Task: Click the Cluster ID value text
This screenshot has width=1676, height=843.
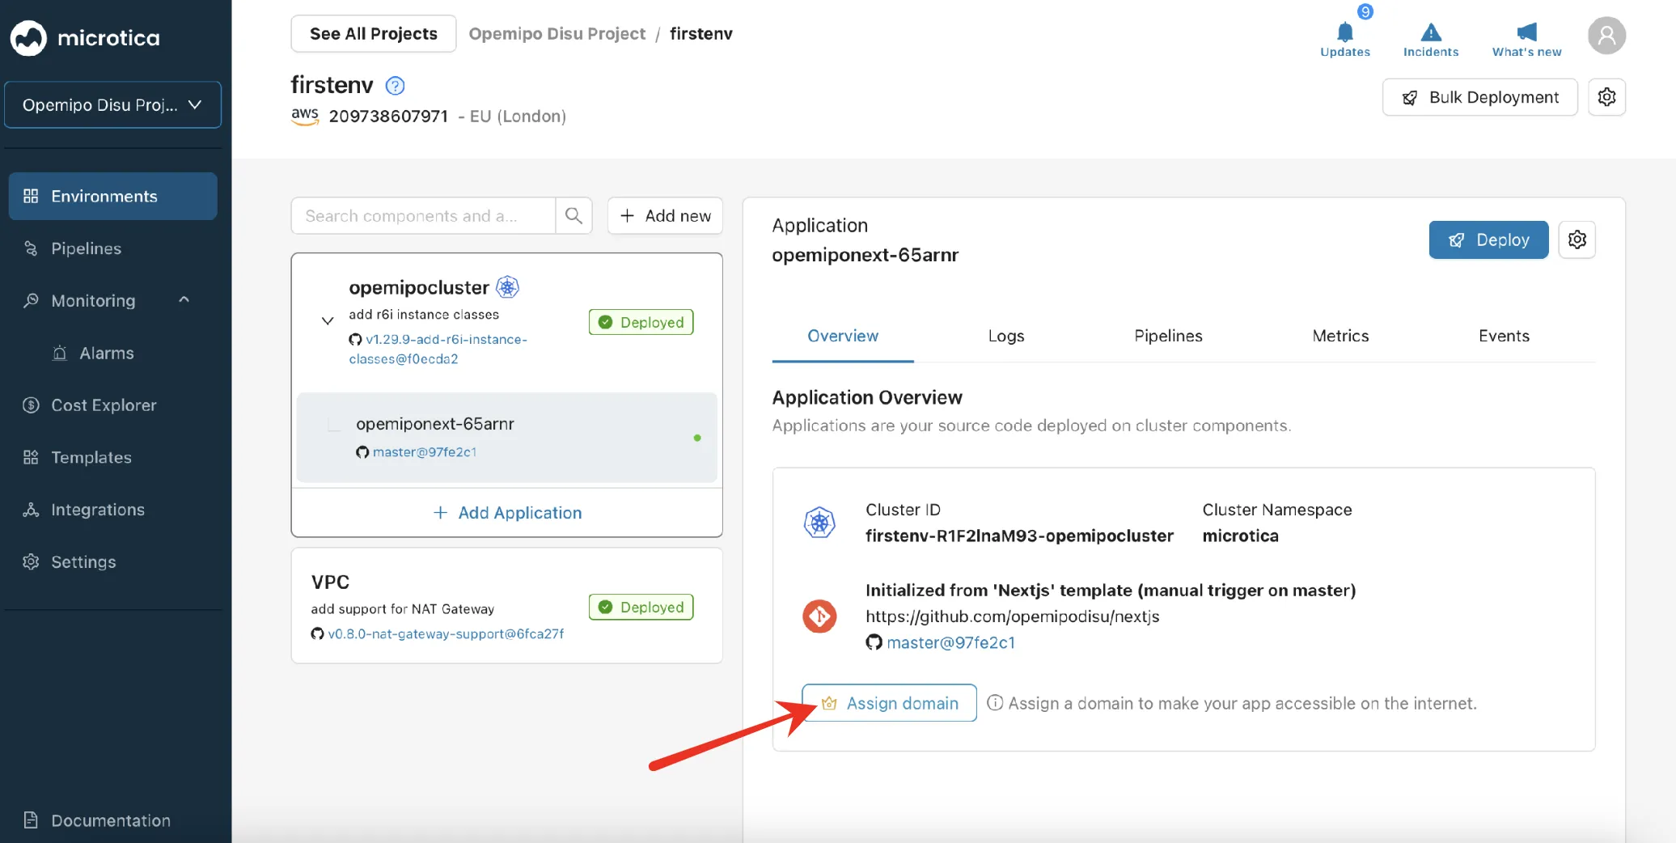Action: 1019,536
